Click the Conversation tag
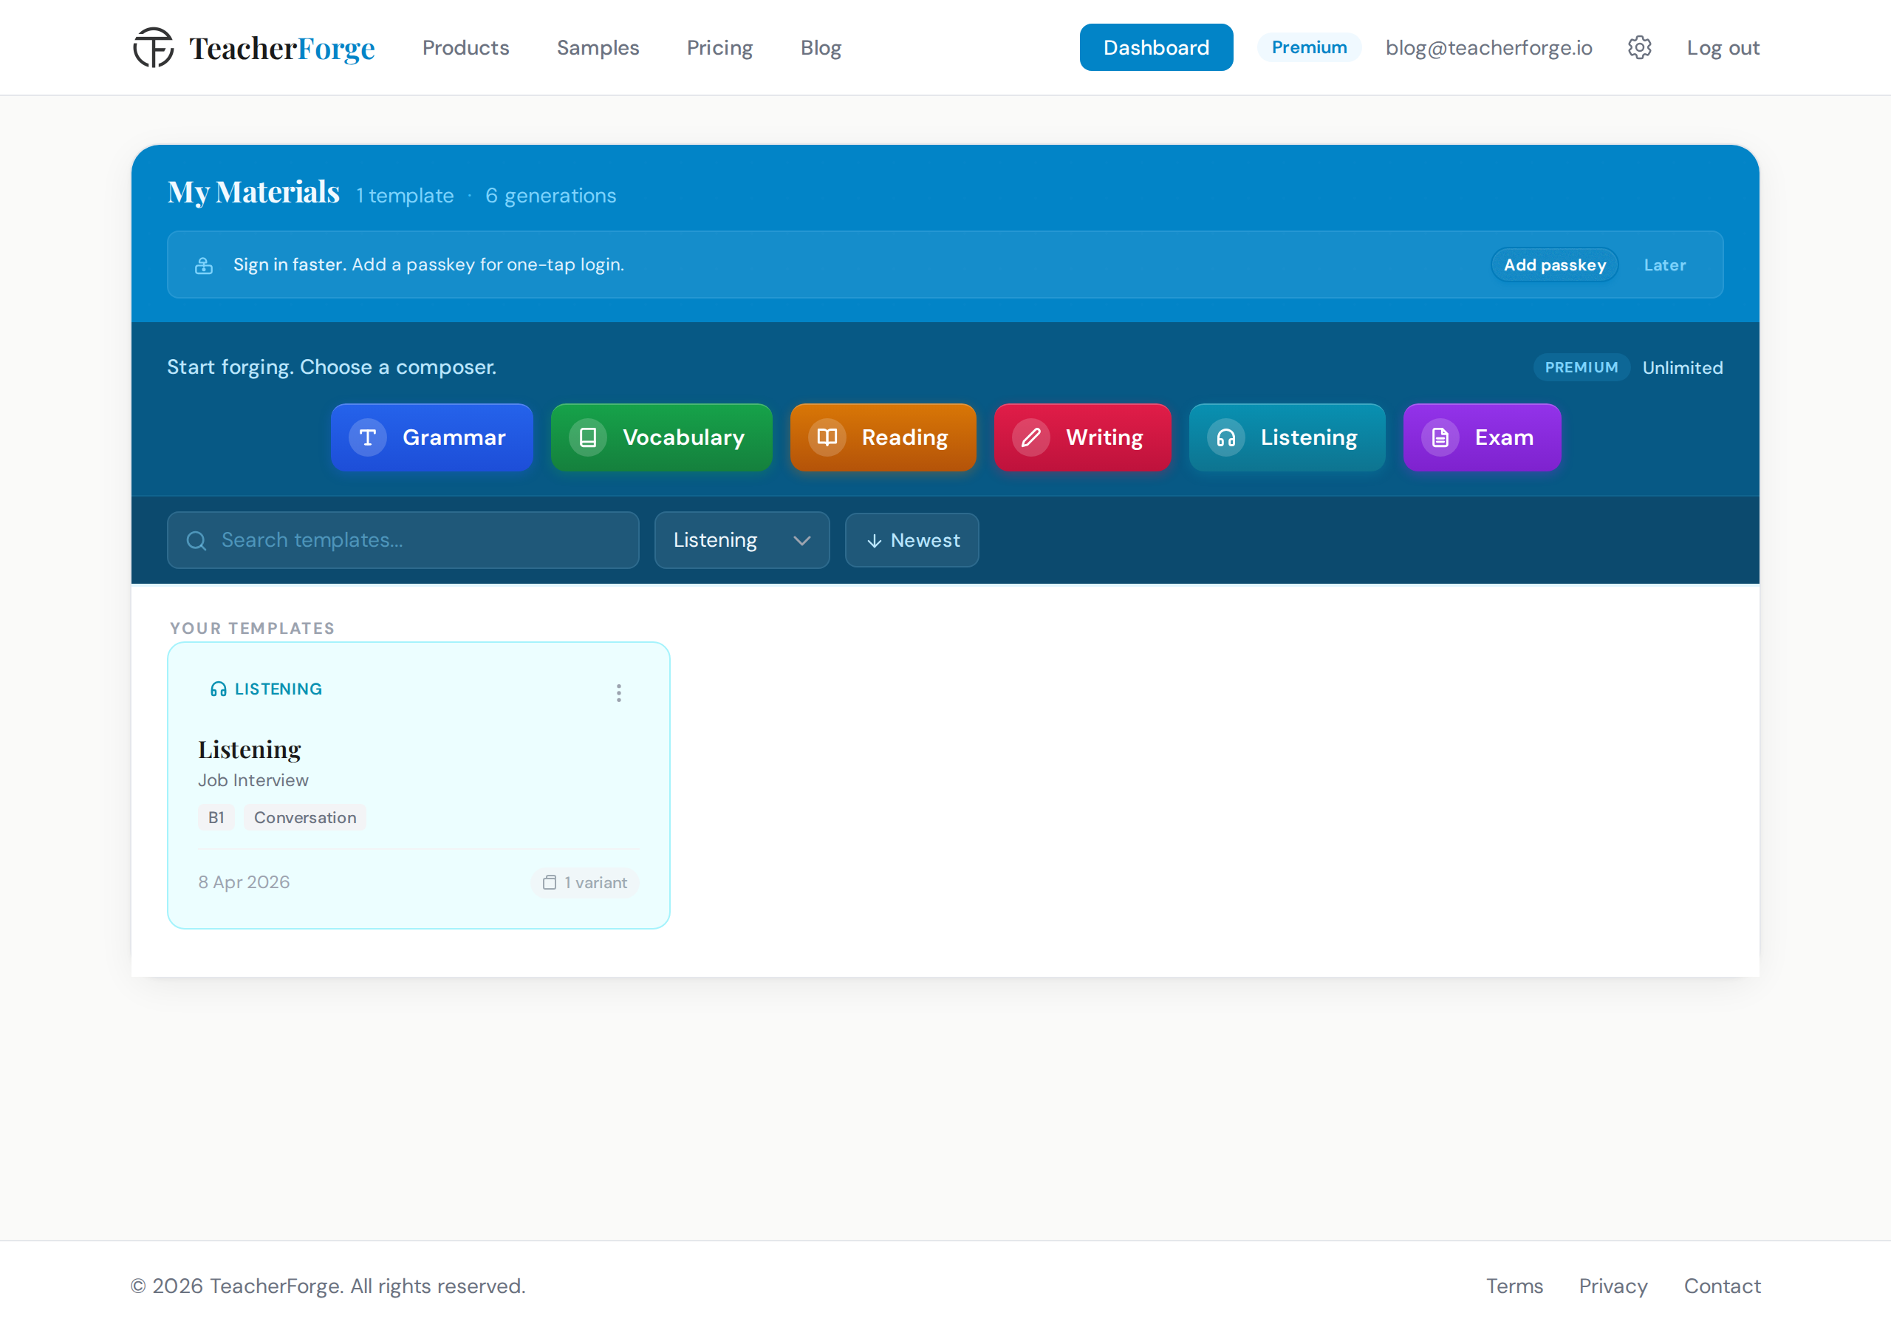The width and height of the screenshot is (1891, 1330). tap(305, 818)
